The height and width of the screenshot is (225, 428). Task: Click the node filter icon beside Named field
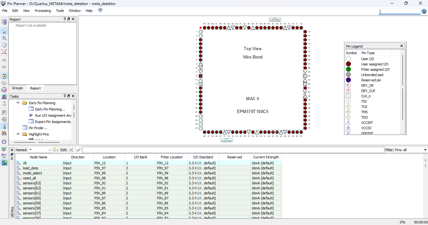click(56, 150)
